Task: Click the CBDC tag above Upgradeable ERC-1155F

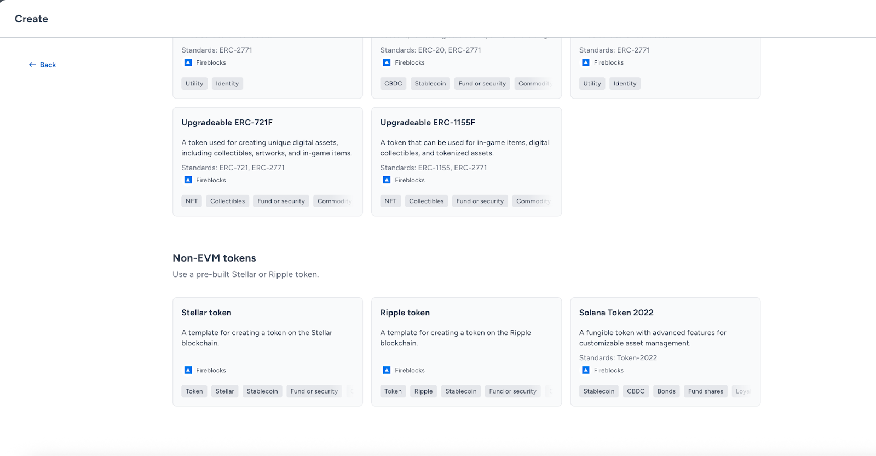Action: [393, 84]
